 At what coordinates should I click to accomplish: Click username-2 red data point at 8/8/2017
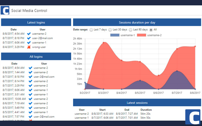point(195,46)
